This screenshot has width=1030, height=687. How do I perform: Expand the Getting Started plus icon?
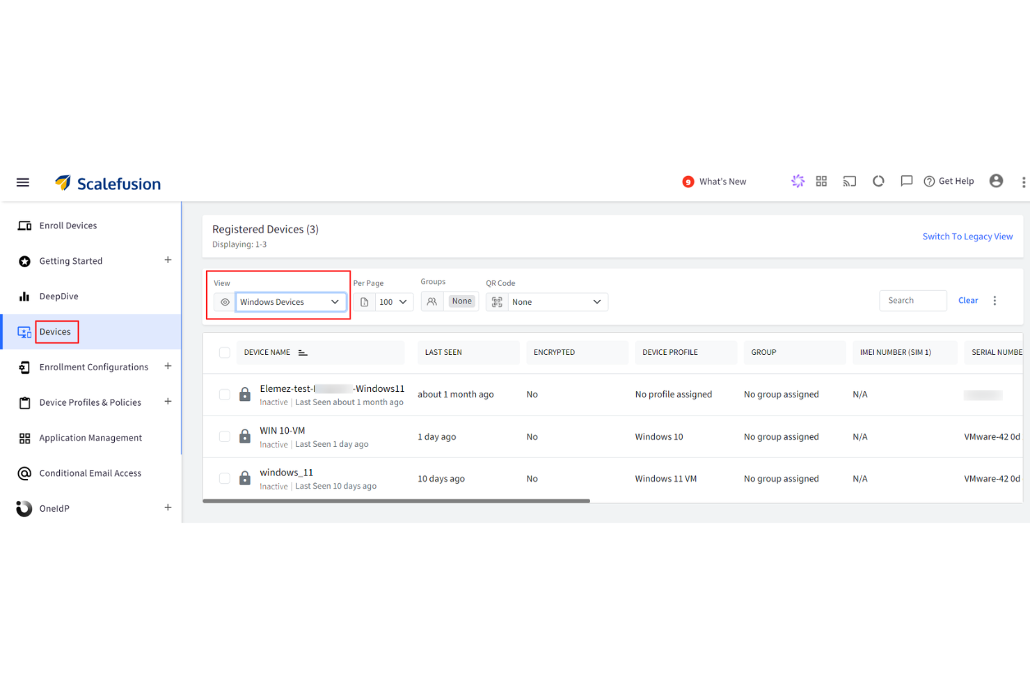coord(168,260)
